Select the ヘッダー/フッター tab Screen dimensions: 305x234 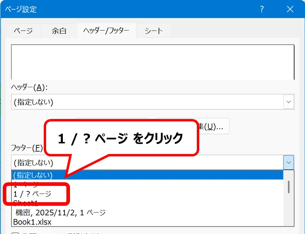click(x=106, y=31)
